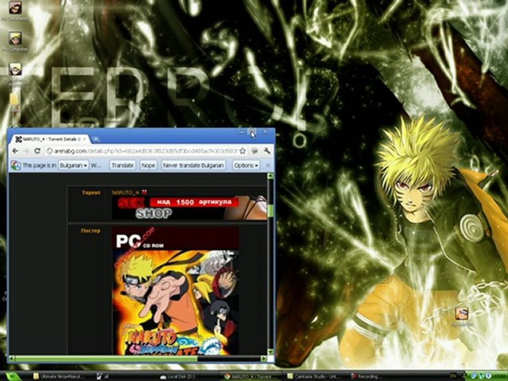Click the vertical scrollbar up arrow

[x=270, y=176]
